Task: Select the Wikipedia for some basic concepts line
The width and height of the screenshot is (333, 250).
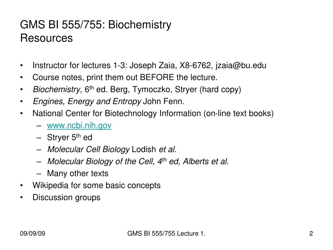Action: click(97, 186)
